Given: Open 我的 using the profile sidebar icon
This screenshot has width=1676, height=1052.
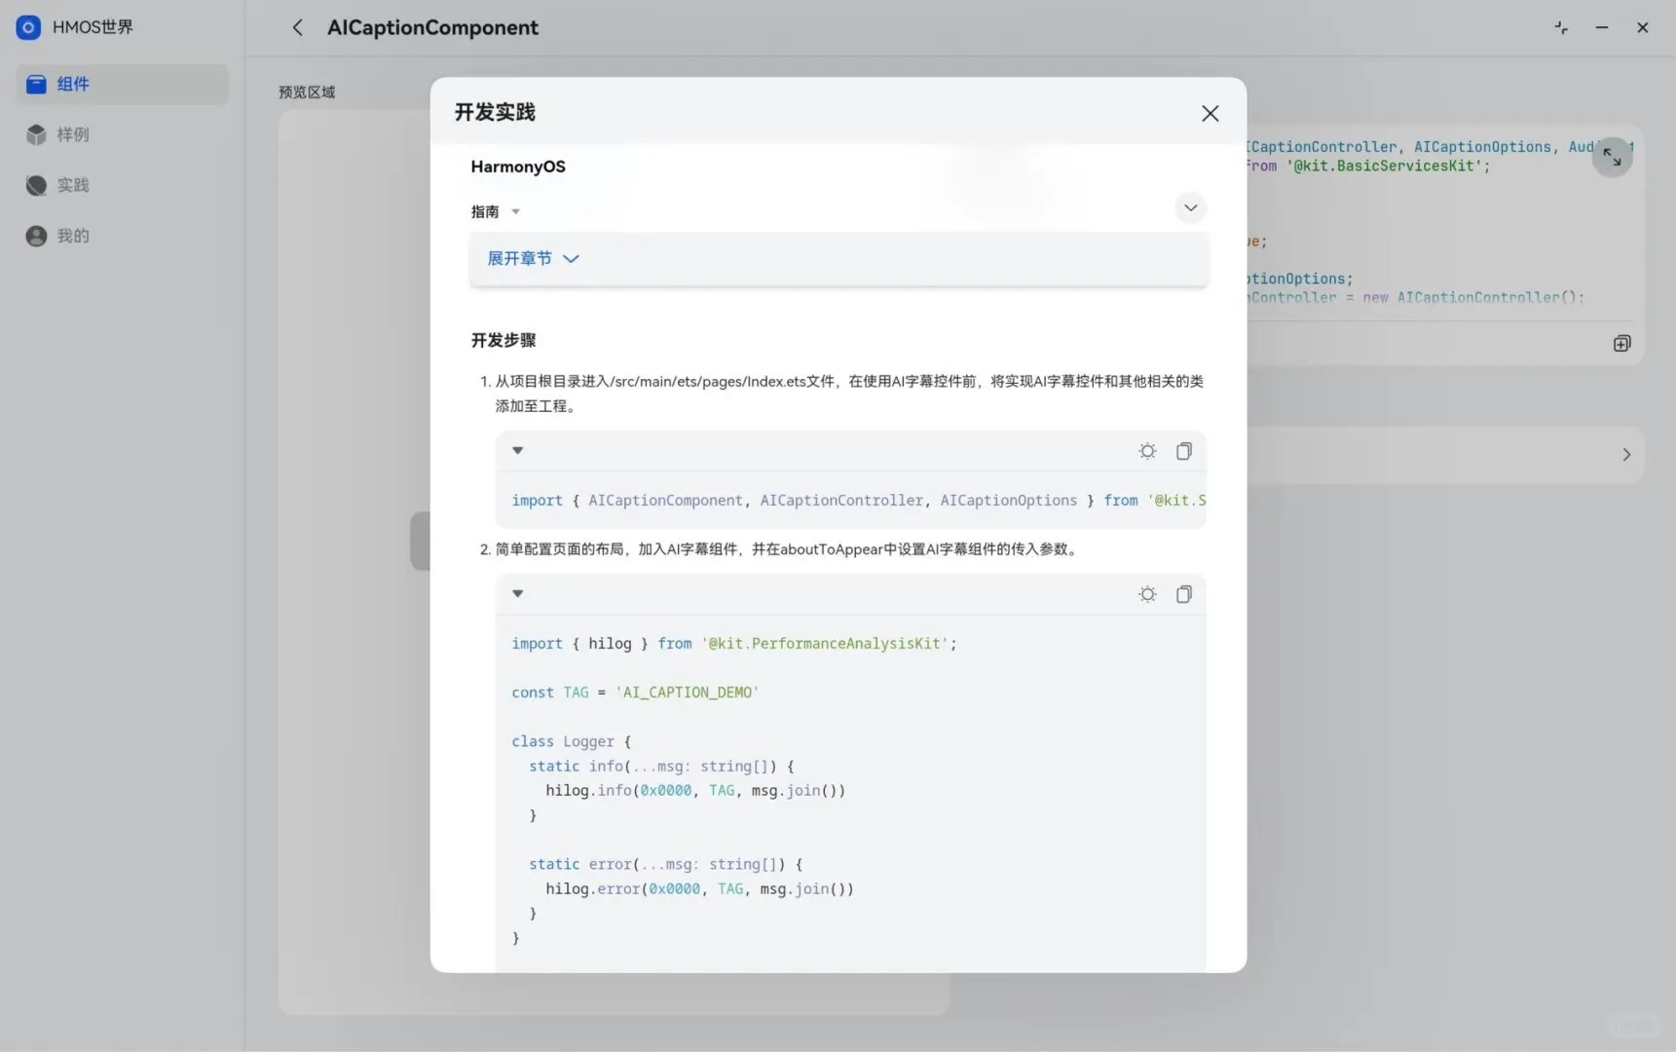Looking at the screenshot, I should point(35,235).
